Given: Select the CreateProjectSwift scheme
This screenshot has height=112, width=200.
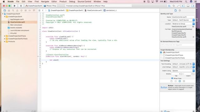Looking at the screenshot, I should (34, 6).
